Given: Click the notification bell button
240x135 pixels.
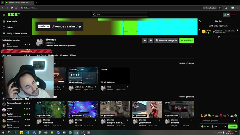Looking at the screenshot, I should tap(145, 40).
